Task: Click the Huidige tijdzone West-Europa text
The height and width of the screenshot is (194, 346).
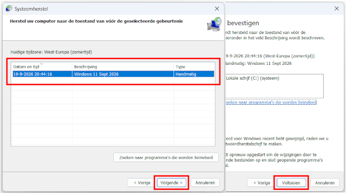Action: [x=51, y=52]
